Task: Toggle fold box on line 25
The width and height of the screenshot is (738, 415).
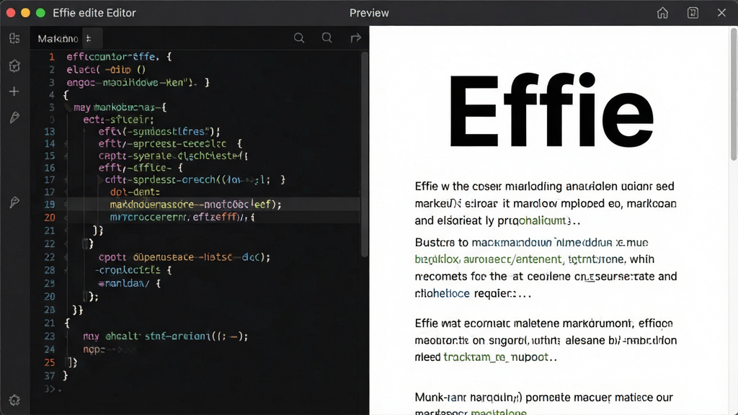Action: [71, 362]
